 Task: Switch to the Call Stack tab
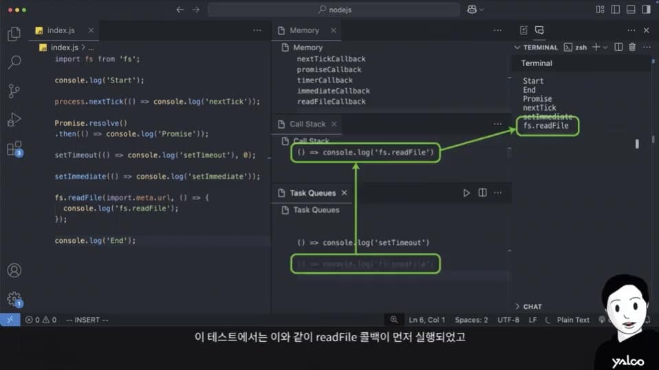pos(307,124)
